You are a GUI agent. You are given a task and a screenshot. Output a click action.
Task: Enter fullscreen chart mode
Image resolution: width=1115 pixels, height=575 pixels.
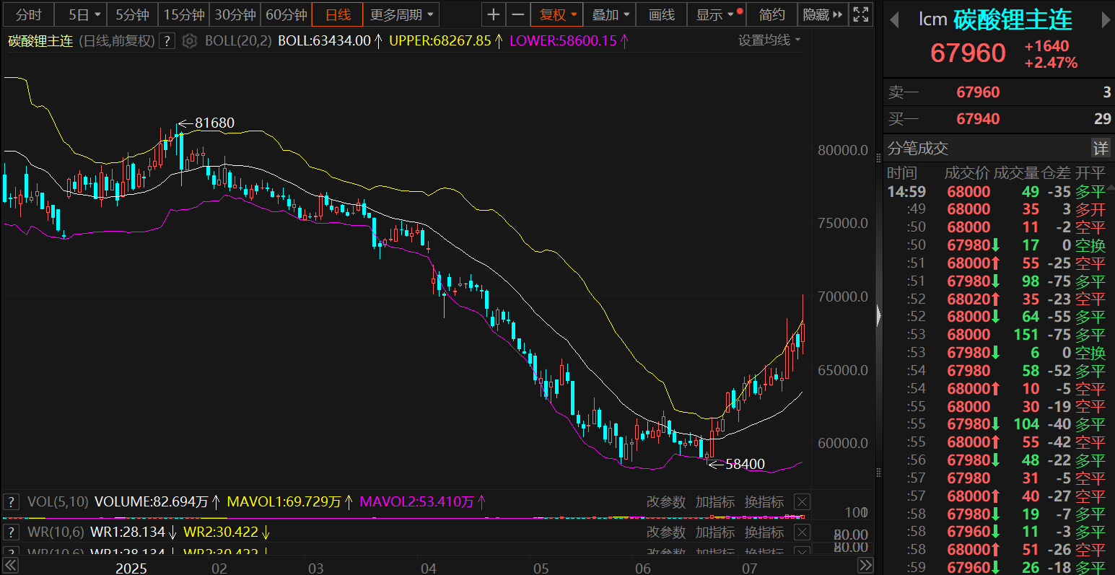(x=860, y=14)
